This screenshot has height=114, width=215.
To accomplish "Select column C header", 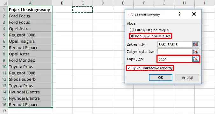I will point(83,3).
